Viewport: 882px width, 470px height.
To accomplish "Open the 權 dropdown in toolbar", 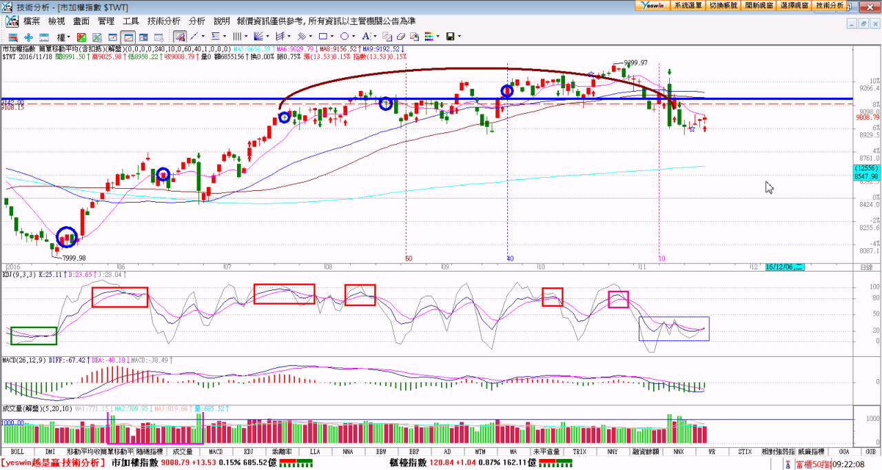I will coord(63,37).
